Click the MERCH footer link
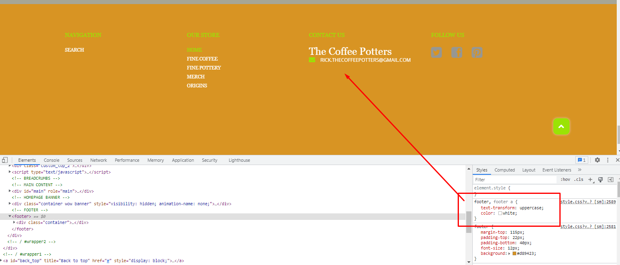The width and height of the screenshot is (620, 265). (196, 77)
